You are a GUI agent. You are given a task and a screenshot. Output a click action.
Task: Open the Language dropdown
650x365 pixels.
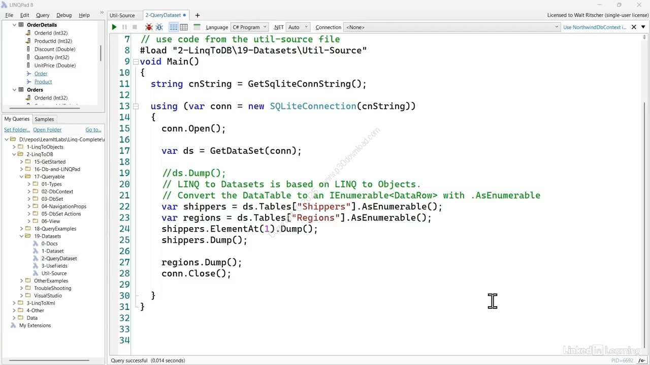[x=249, y=27]
